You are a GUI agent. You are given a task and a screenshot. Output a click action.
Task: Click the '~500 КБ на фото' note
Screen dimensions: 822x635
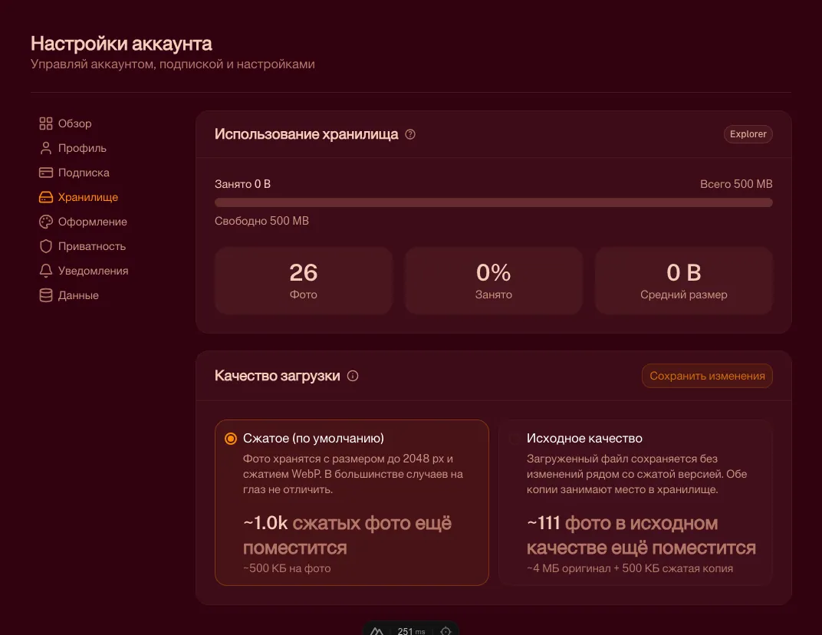coord(287,568)
